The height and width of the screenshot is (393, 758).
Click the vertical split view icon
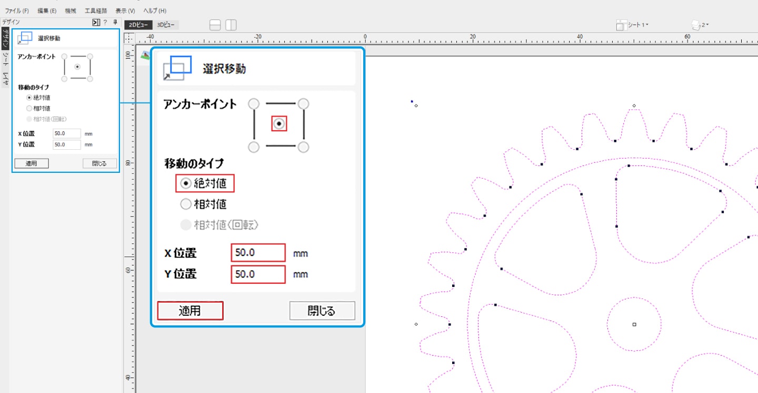tap(231, 25)
